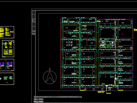Click the building 18# label
The image size is (137, 103).
click(83, 79)
